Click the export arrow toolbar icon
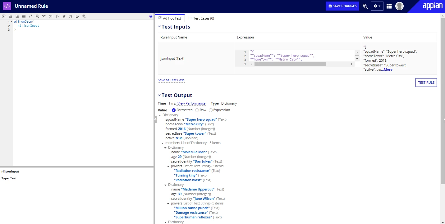 [x=77, y=16]
